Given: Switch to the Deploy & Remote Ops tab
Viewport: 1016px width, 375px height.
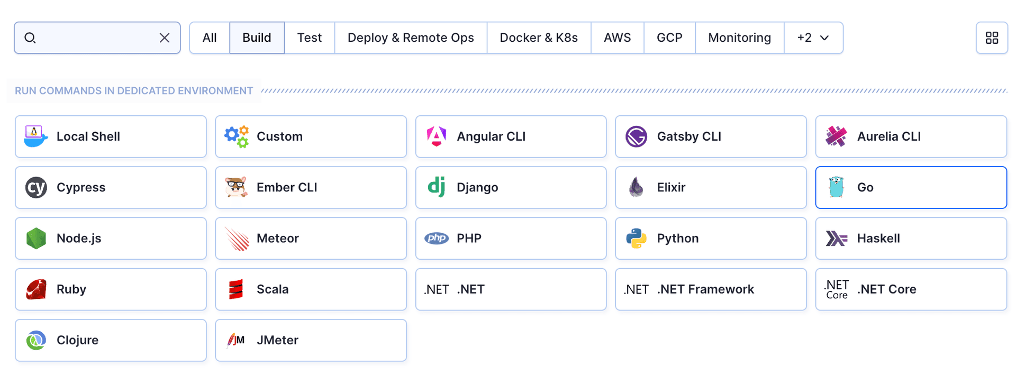Looking at the screenshot, I should [x=411, y=38].
